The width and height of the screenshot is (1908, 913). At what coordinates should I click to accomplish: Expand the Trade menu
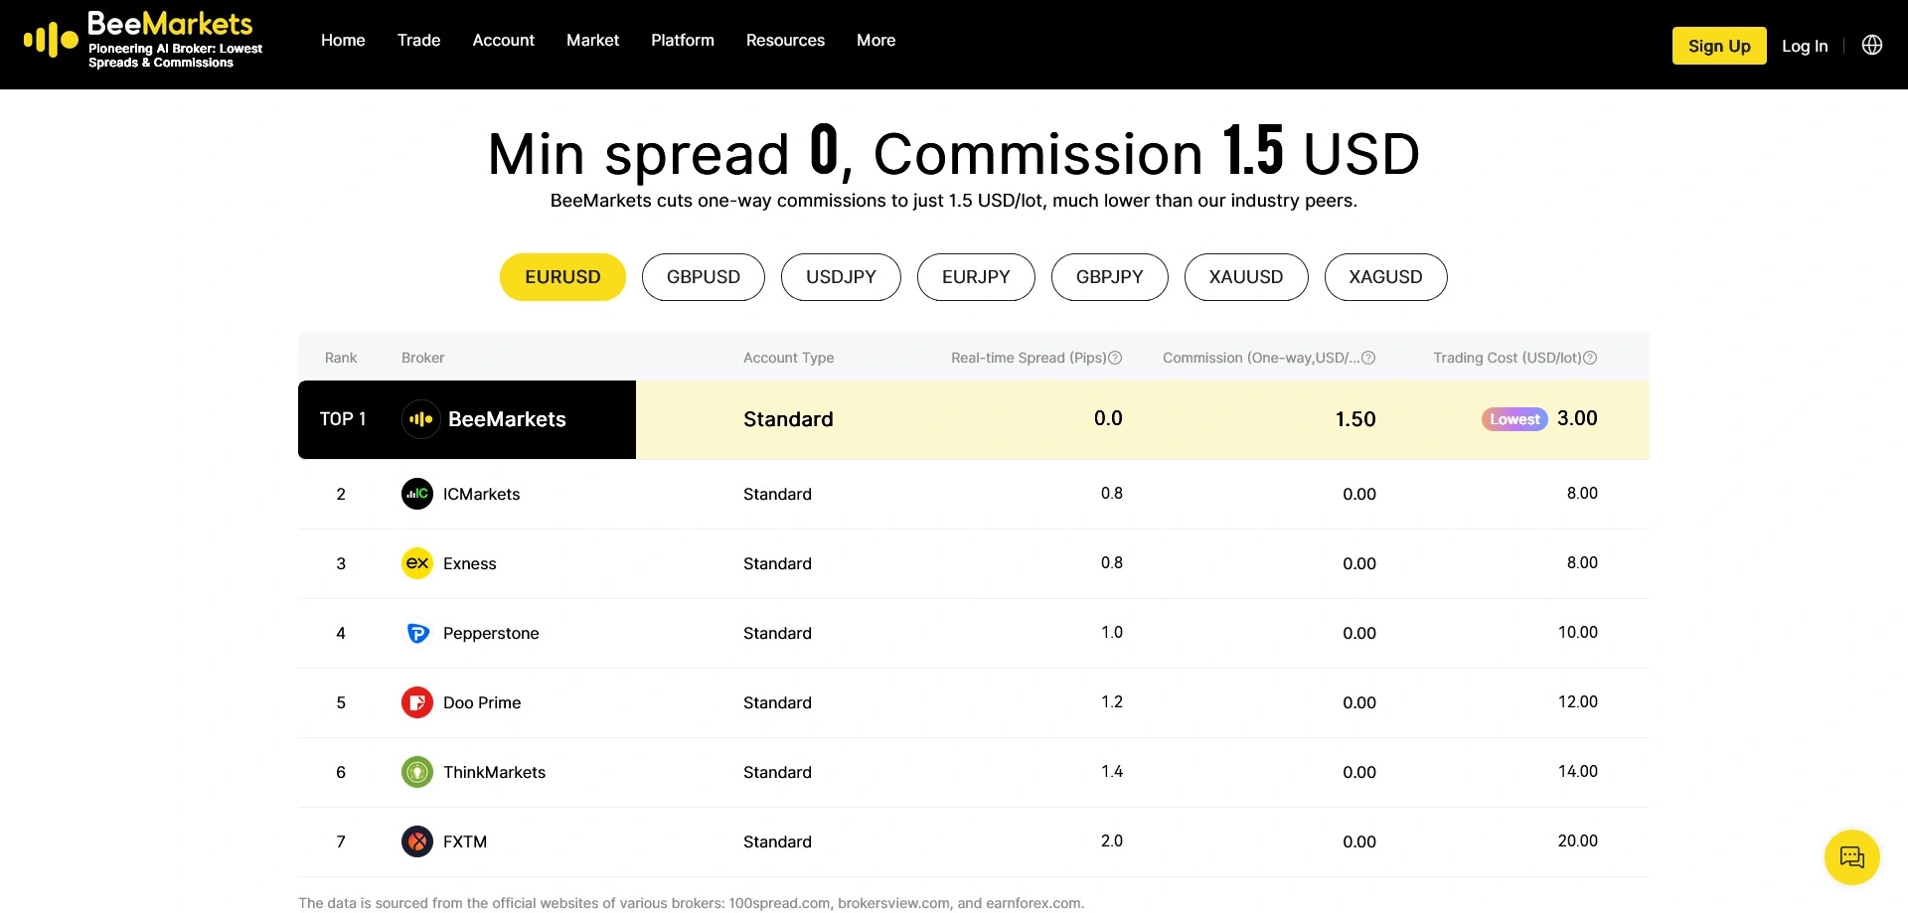click(418, 41)
